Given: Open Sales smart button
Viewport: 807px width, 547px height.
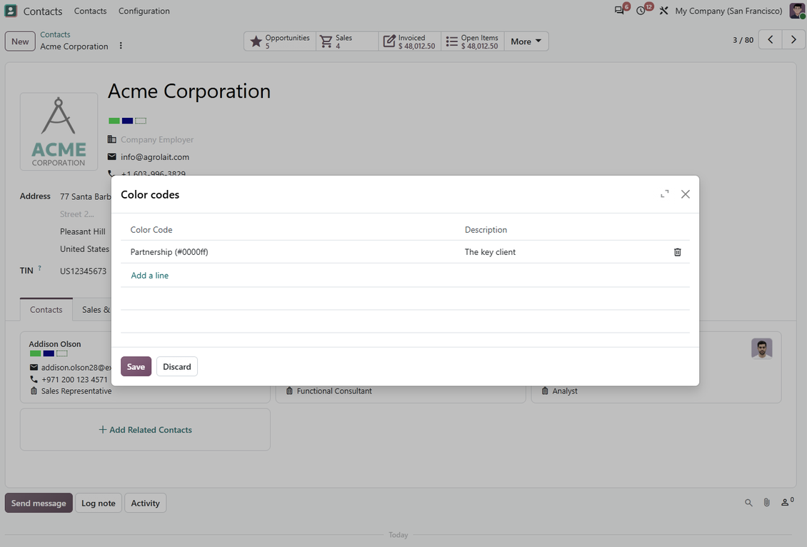Looking at the screenshot, I should (x=347, y=41).
